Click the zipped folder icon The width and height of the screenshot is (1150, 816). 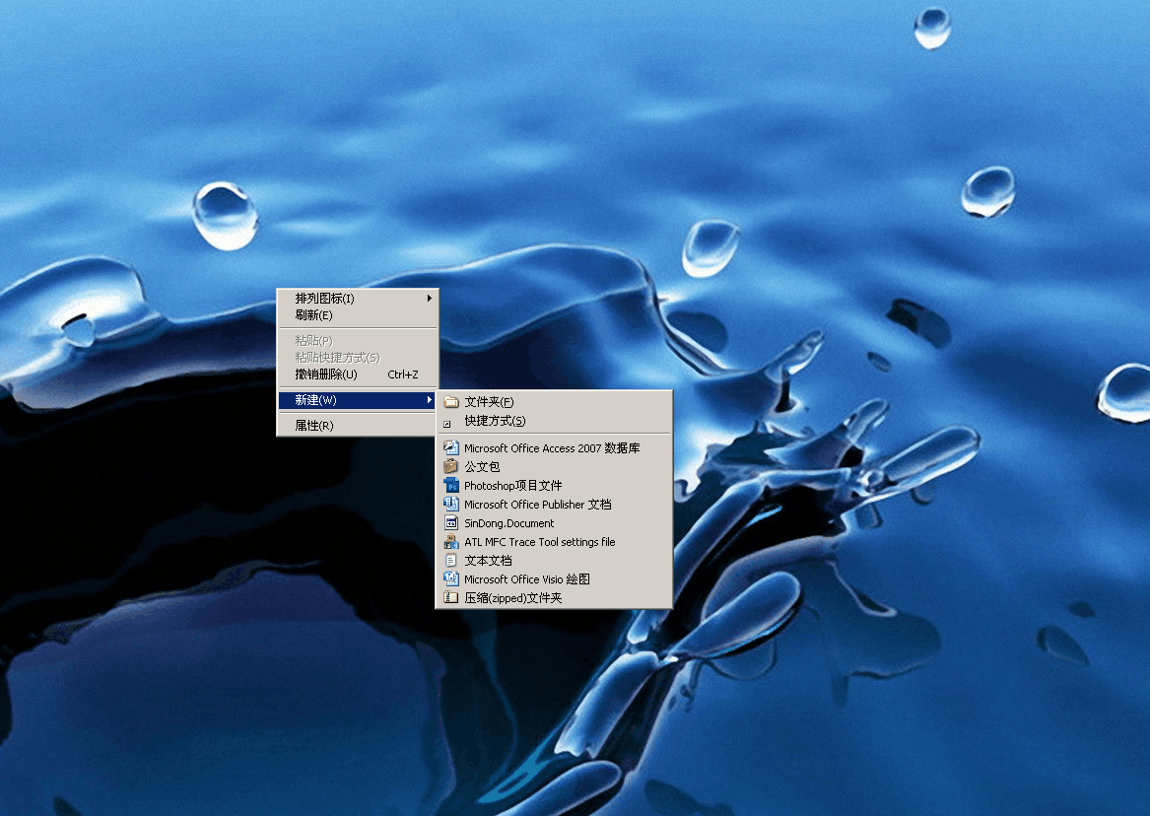click(x=451, y=597)
